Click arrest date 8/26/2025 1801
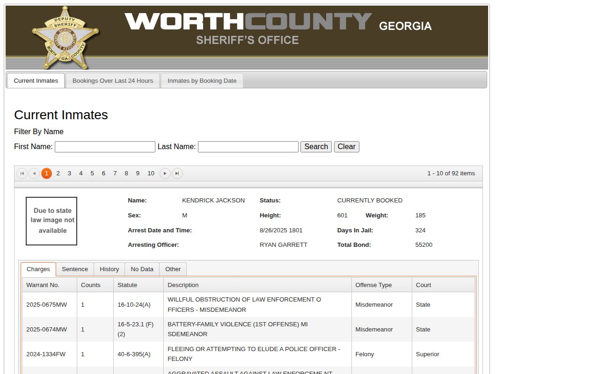The height and width of the screenshot is (374, 599). [281, 230]
